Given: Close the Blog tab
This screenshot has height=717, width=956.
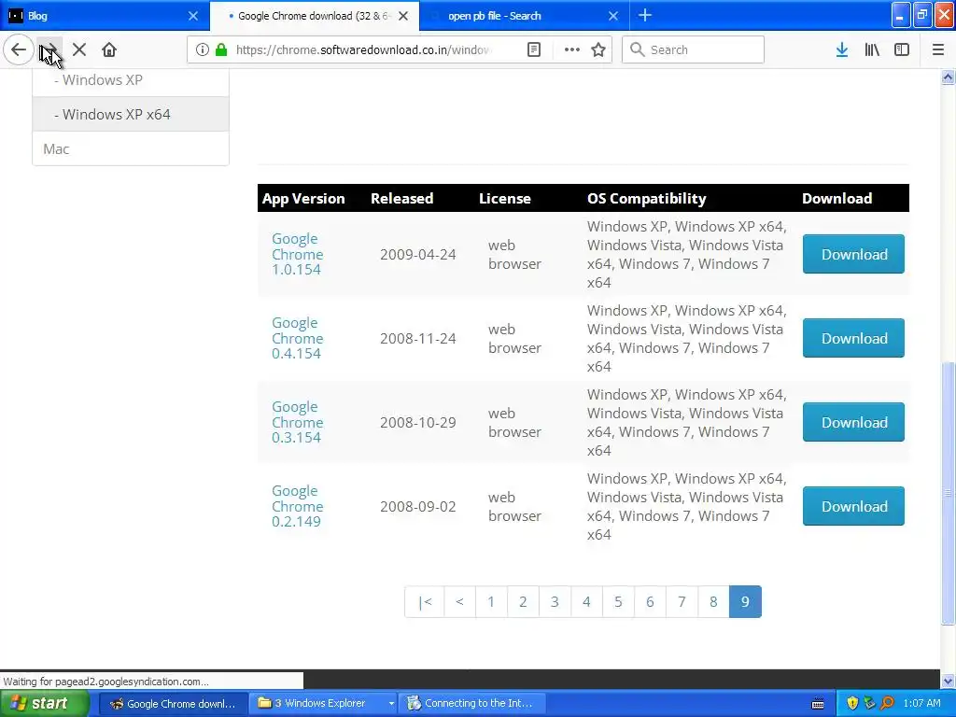Looking at the screenshot, I should 193,16.
